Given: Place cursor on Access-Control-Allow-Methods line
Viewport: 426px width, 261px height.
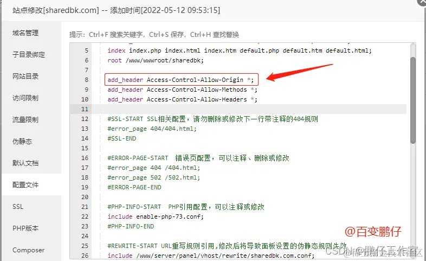Looking at the screenshot, I should (182, 90).
